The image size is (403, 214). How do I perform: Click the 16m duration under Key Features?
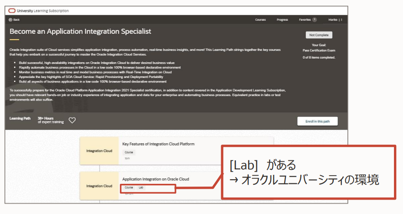[x=127, y=159]
